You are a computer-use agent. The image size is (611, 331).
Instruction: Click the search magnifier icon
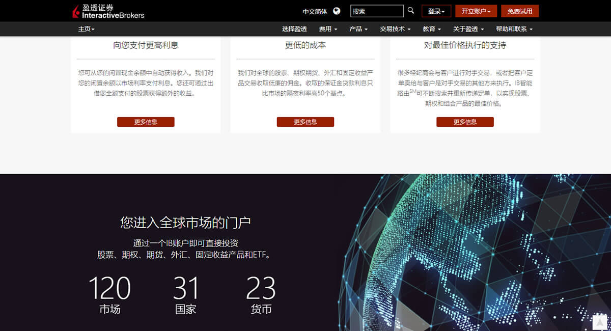[411, 11]
